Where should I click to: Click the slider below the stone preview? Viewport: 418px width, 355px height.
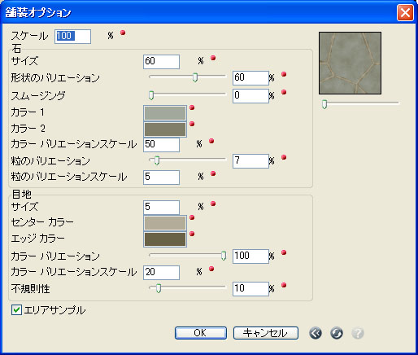pos(360,103)
